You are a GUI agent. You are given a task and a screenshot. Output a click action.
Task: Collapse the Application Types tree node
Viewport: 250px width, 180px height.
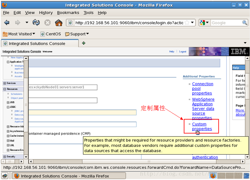coord(8,62)
